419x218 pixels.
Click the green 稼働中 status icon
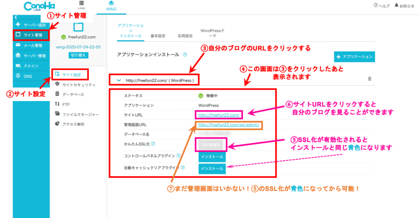[200, 96]
